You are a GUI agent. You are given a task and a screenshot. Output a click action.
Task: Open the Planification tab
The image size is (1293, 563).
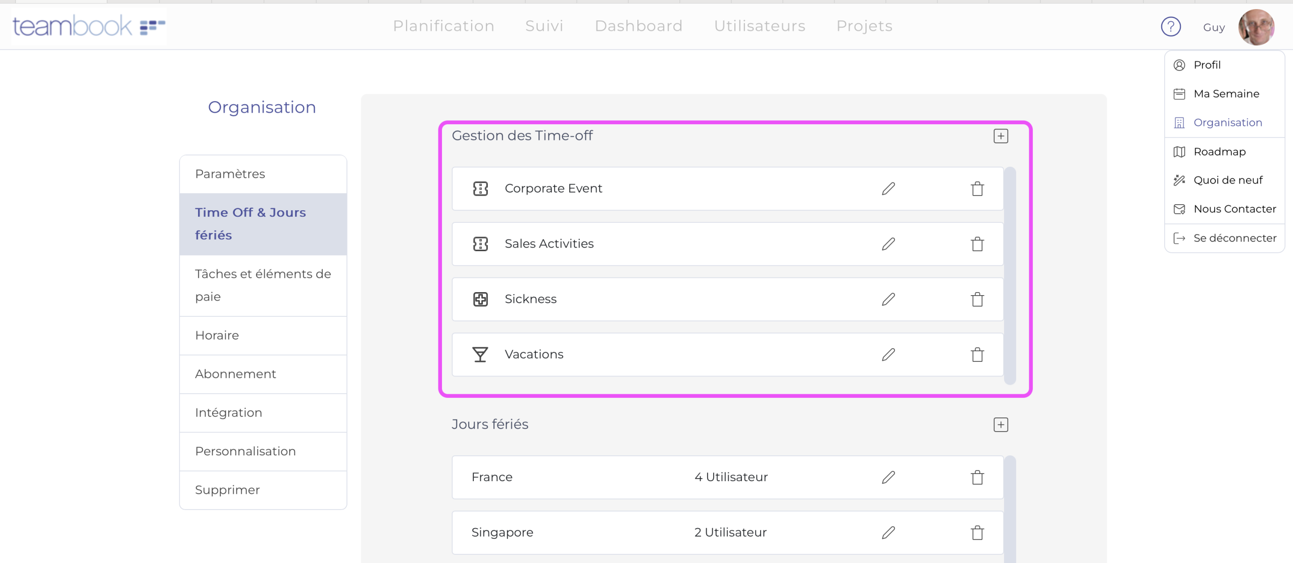pos(443,26)
